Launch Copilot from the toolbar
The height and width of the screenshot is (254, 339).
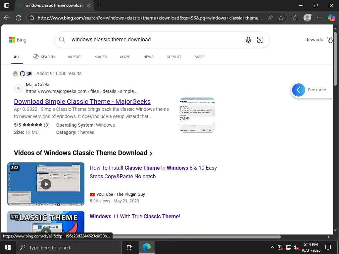pyautogui.click(x=331, y=18)
